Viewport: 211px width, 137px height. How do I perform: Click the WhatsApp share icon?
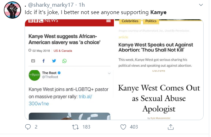(64, 61)
